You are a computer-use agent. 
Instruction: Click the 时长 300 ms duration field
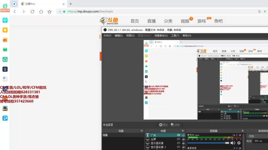pos(261,141)
